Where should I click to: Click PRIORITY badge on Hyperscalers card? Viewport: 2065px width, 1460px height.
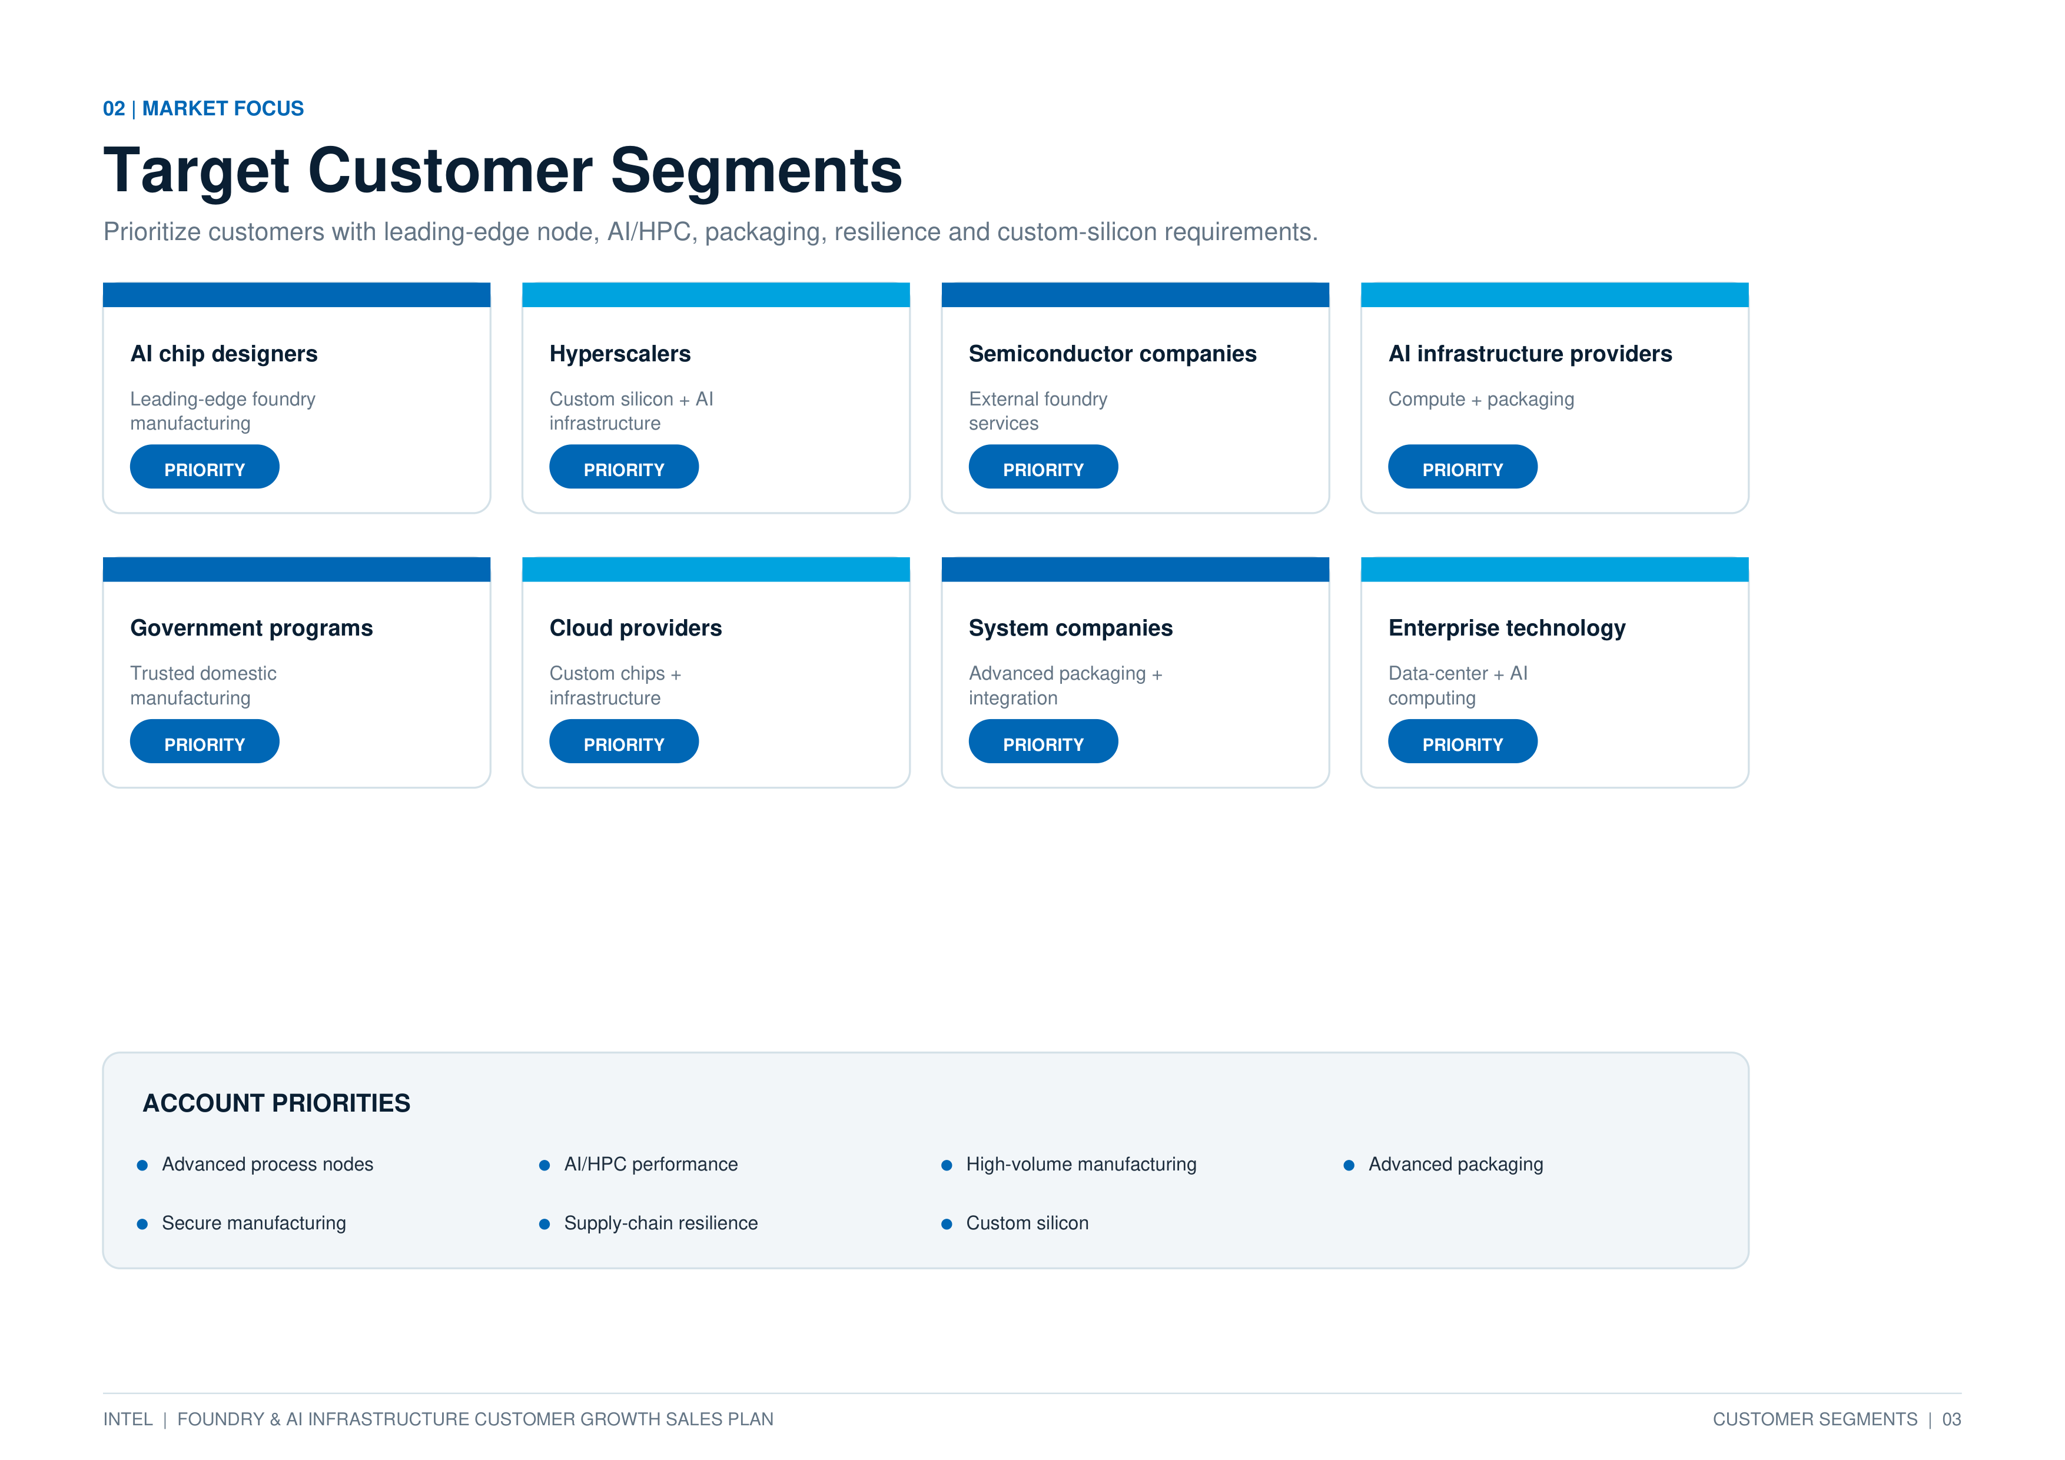(x=623, y=467)
